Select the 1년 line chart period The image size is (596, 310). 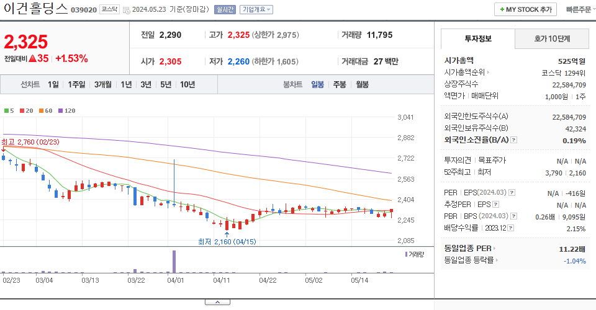click(126, 84)
